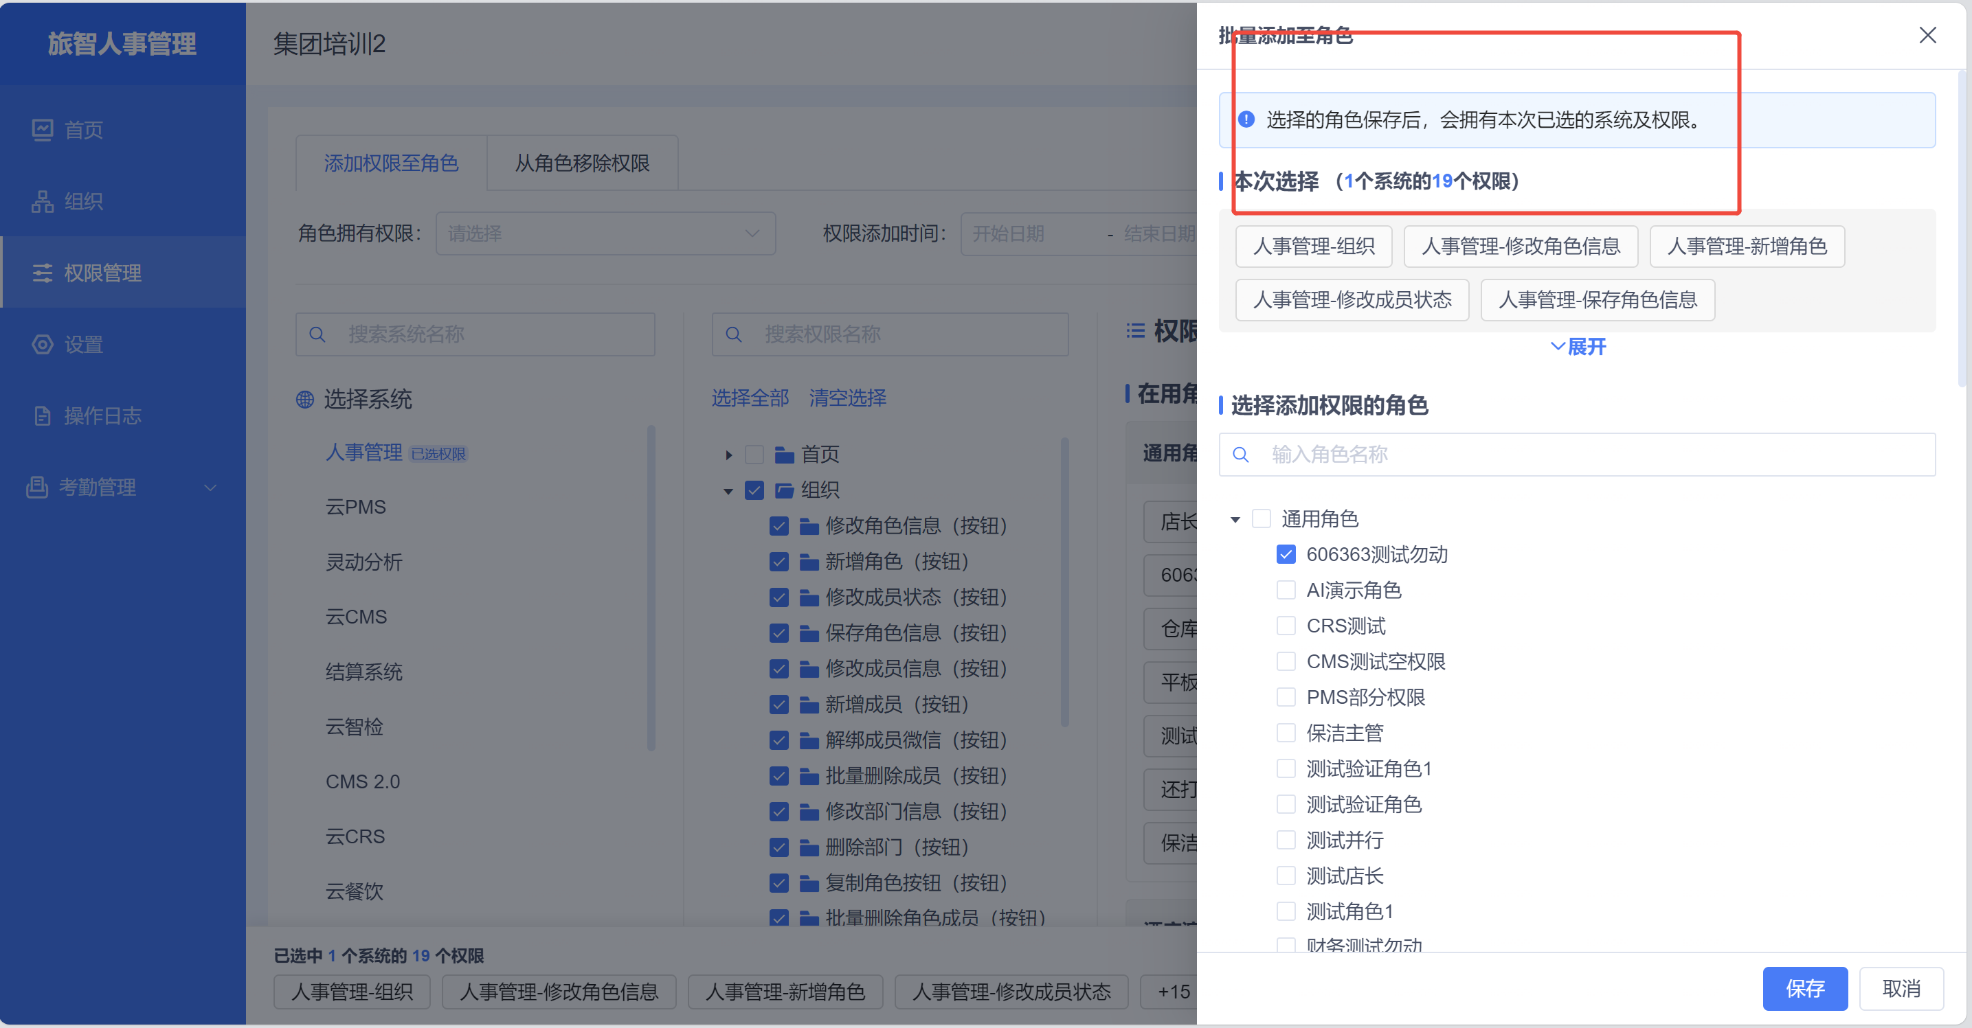Toggle the 首页 permission checkbox
Screen dimensions: 1972x1028
(754, 455)
